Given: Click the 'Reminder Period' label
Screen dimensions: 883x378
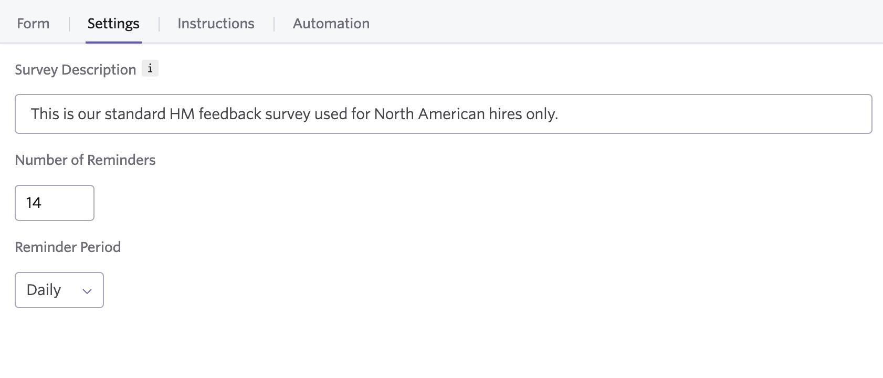Looking at the screenshot, I should pos(68,247).
